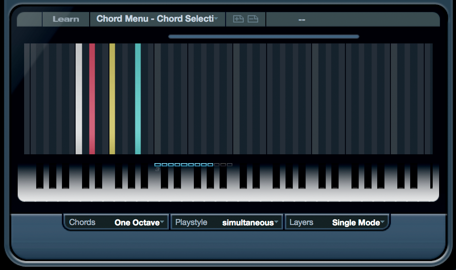Viewport: 456px width, 270px height.
Task: Select the white chord strip
Action: point(79,99)
